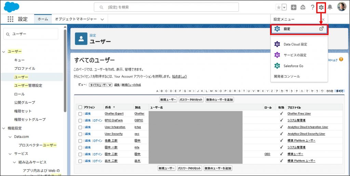Toggle the select-all checkbox in table header
This screenshot has height=176, width=350.
[80, 107]
